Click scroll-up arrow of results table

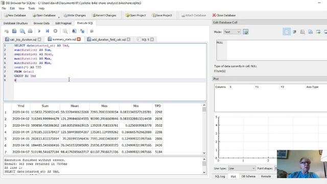coord(204,105)
